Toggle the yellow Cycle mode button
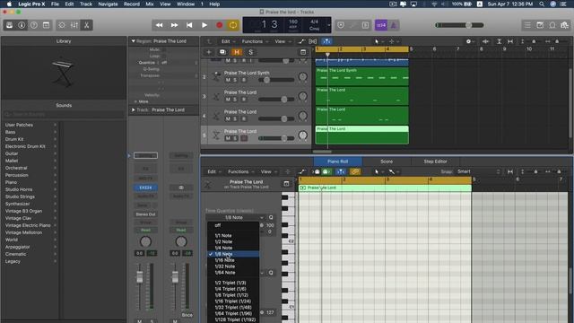This screenshot has width=574, height=323. pyautogui.click(x=233, y=25)
